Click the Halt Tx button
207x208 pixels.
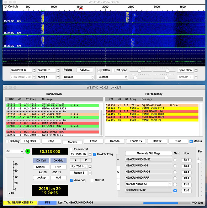pyautogui.click(x=157, y=141)
